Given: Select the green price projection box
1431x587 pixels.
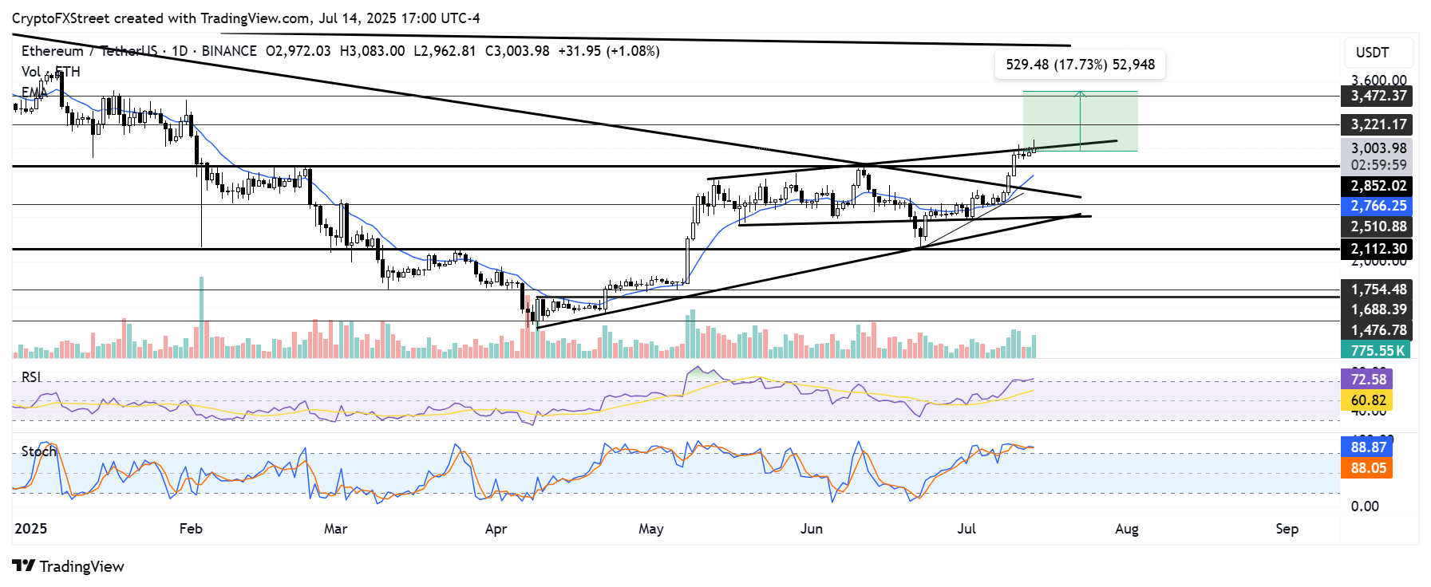Looking at the screenshot, I should [x=1079, y=120].
